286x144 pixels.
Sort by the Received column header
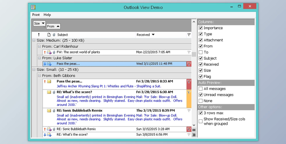click(x=161, y=34)
